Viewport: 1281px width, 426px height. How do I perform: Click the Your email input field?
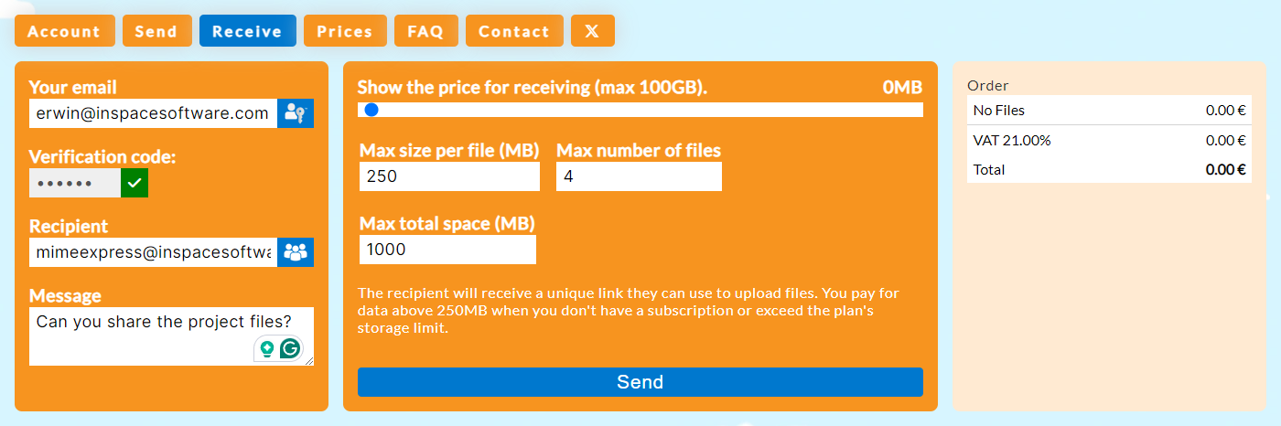[153, 113]
